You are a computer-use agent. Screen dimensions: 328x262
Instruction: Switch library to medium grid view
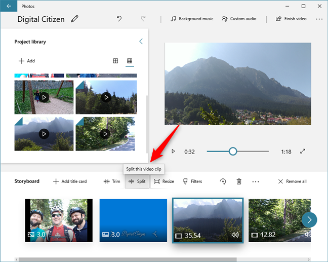pos(115,61)
